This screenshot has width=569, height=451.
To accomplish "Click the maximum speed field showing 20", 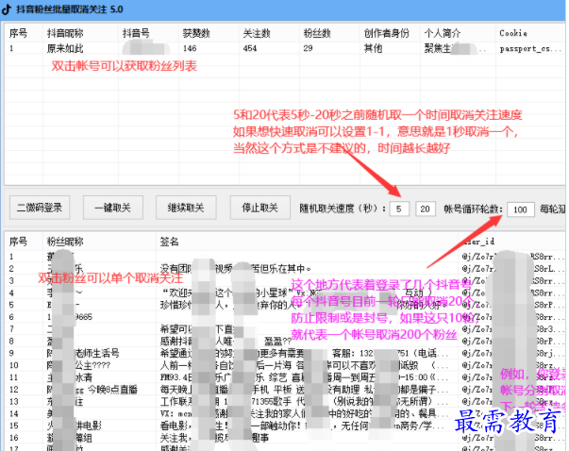I will [425, 209].
